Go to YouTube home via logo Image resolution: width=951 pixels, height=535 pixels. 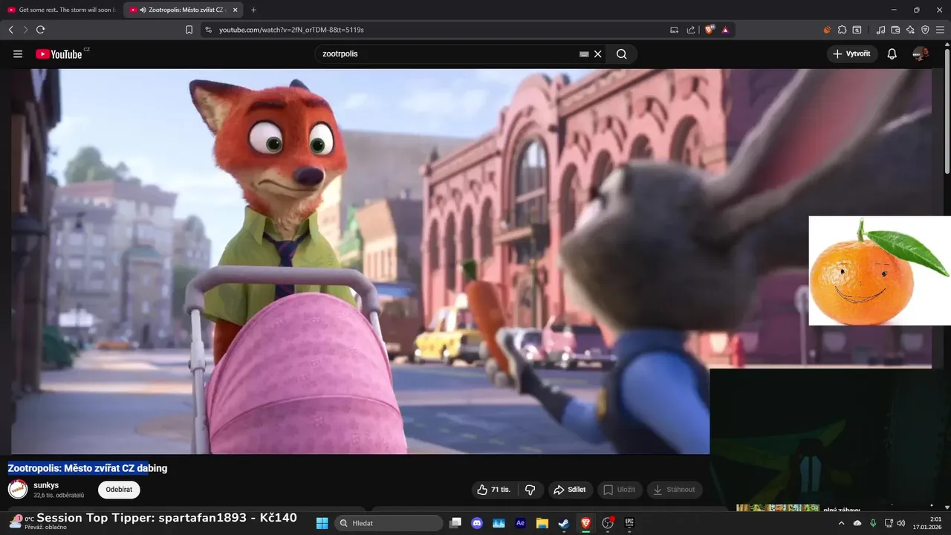click(59, 54)
